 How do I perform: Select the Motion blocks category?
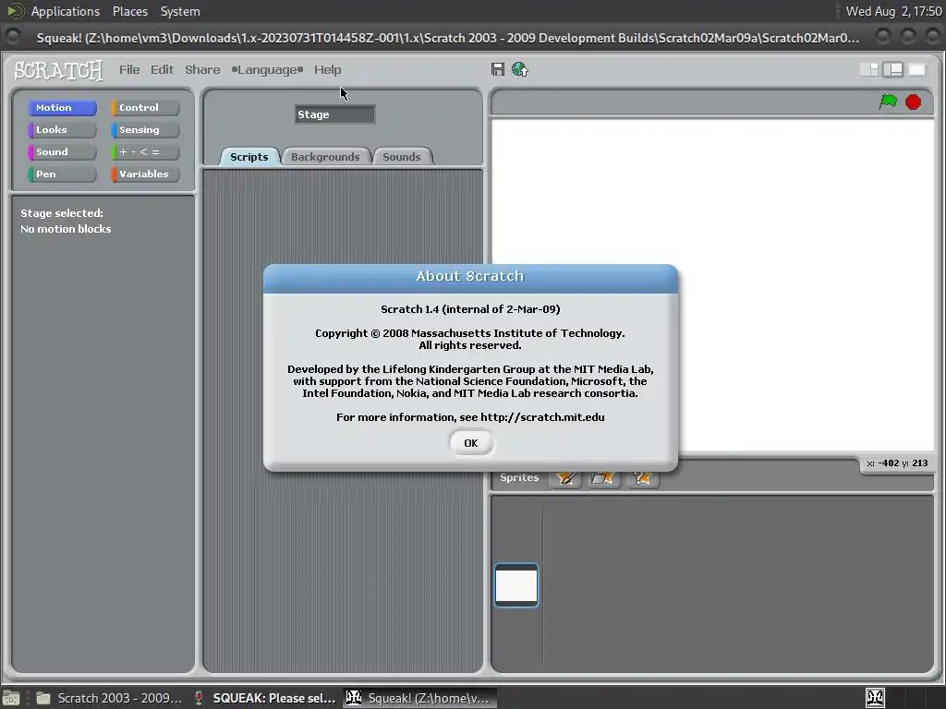62,107
